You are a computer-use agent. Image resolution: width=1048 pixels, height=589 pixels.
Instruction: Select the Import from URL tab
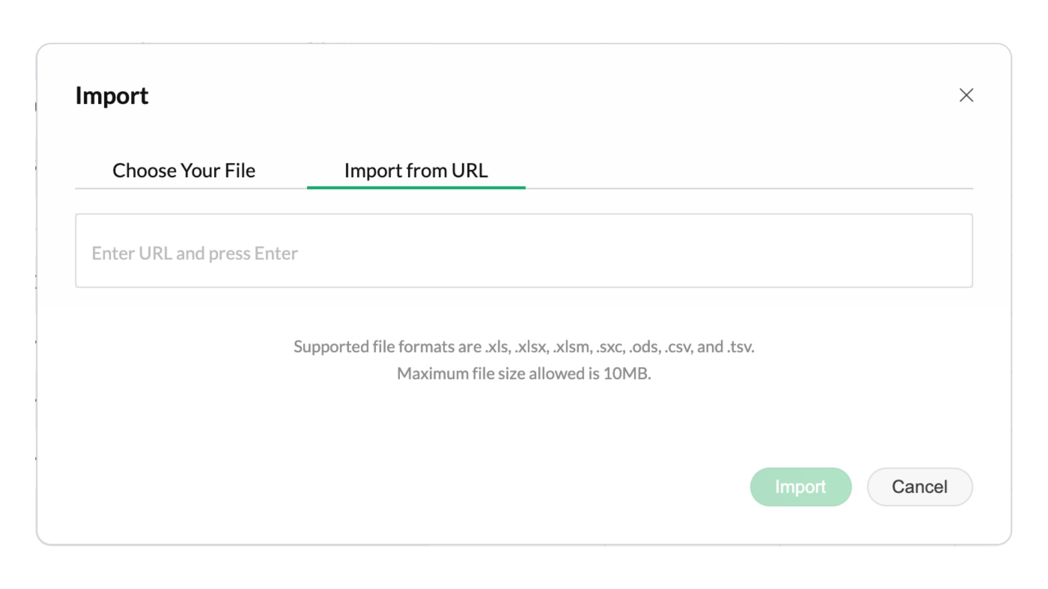pyautogui.click(x=416, y=171)
